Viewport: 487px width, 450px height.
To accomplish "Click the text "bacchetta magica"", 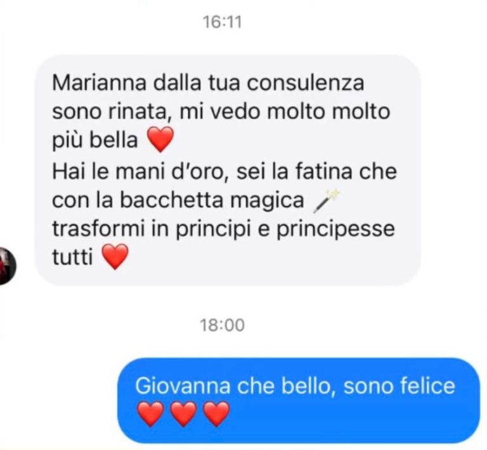I will pos(212,200).
